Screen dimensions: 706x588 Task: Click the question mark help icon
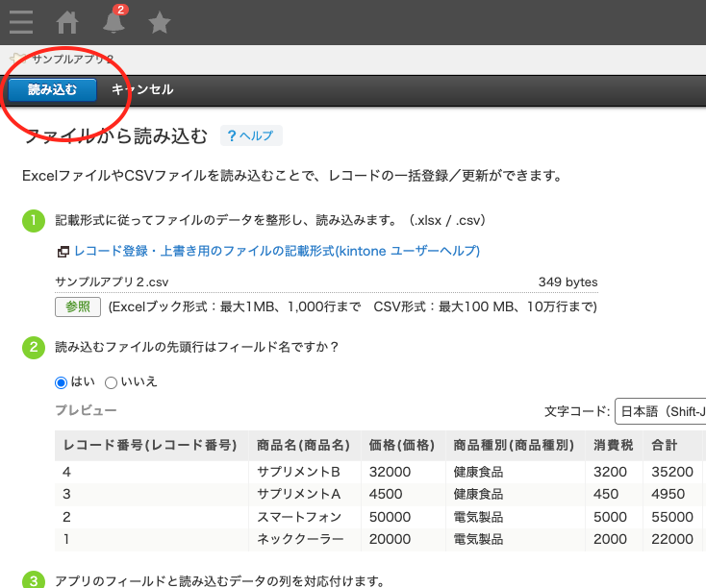[231, 135]
